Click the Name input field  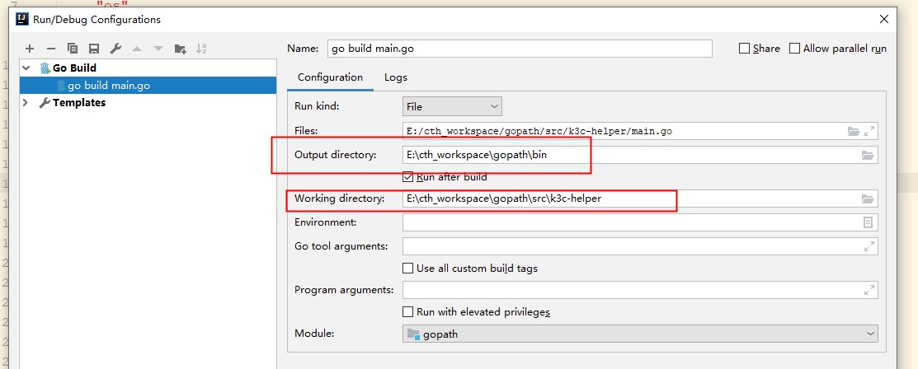(x=520, y=49)
